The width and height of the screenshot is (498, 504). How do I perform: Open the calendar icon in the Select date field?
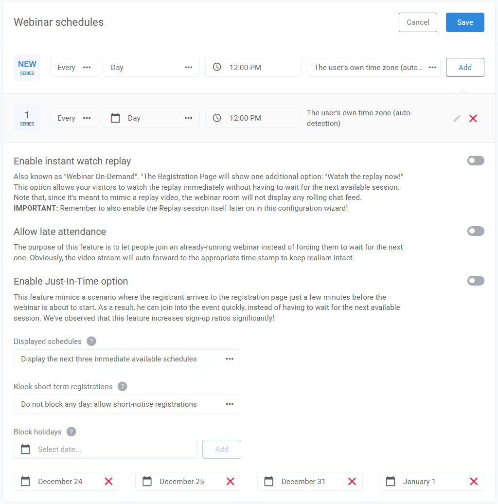click(x=25, y=449)
